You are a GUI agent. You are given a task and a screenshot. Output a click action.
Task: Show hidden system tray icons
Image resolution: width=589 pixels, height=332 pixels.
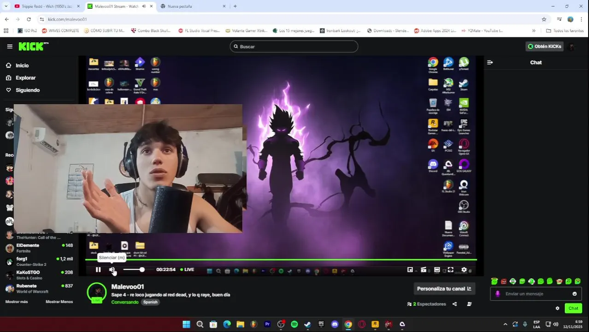[x=505, y=325]
